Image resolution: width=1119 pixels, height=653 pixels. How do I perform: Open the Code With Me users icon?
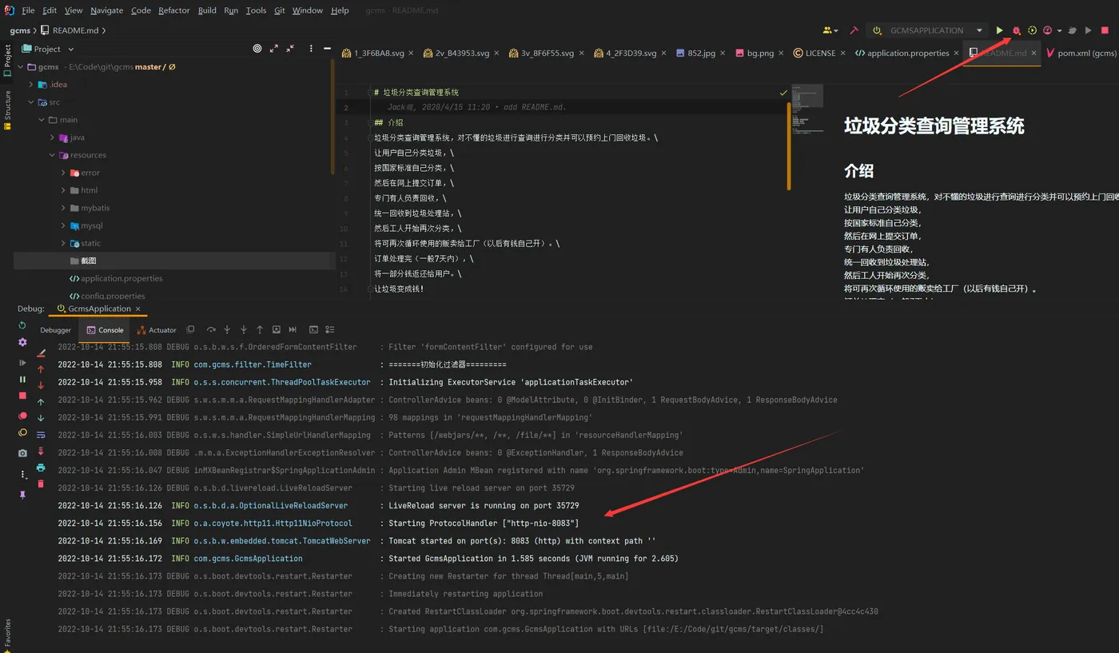pyautogui.click(x=828, y=30)
